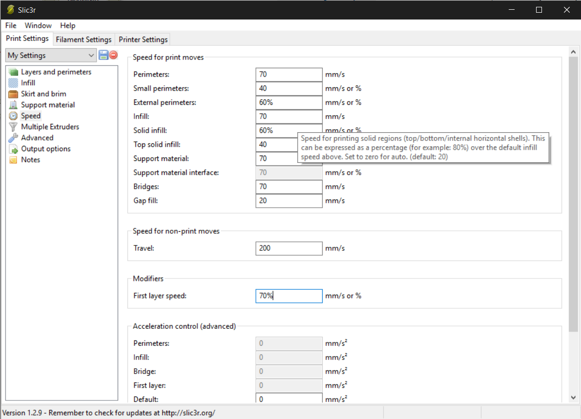Maximize the Slic3r window
Viewport: 581px width, 419px height.
(539, 10)
